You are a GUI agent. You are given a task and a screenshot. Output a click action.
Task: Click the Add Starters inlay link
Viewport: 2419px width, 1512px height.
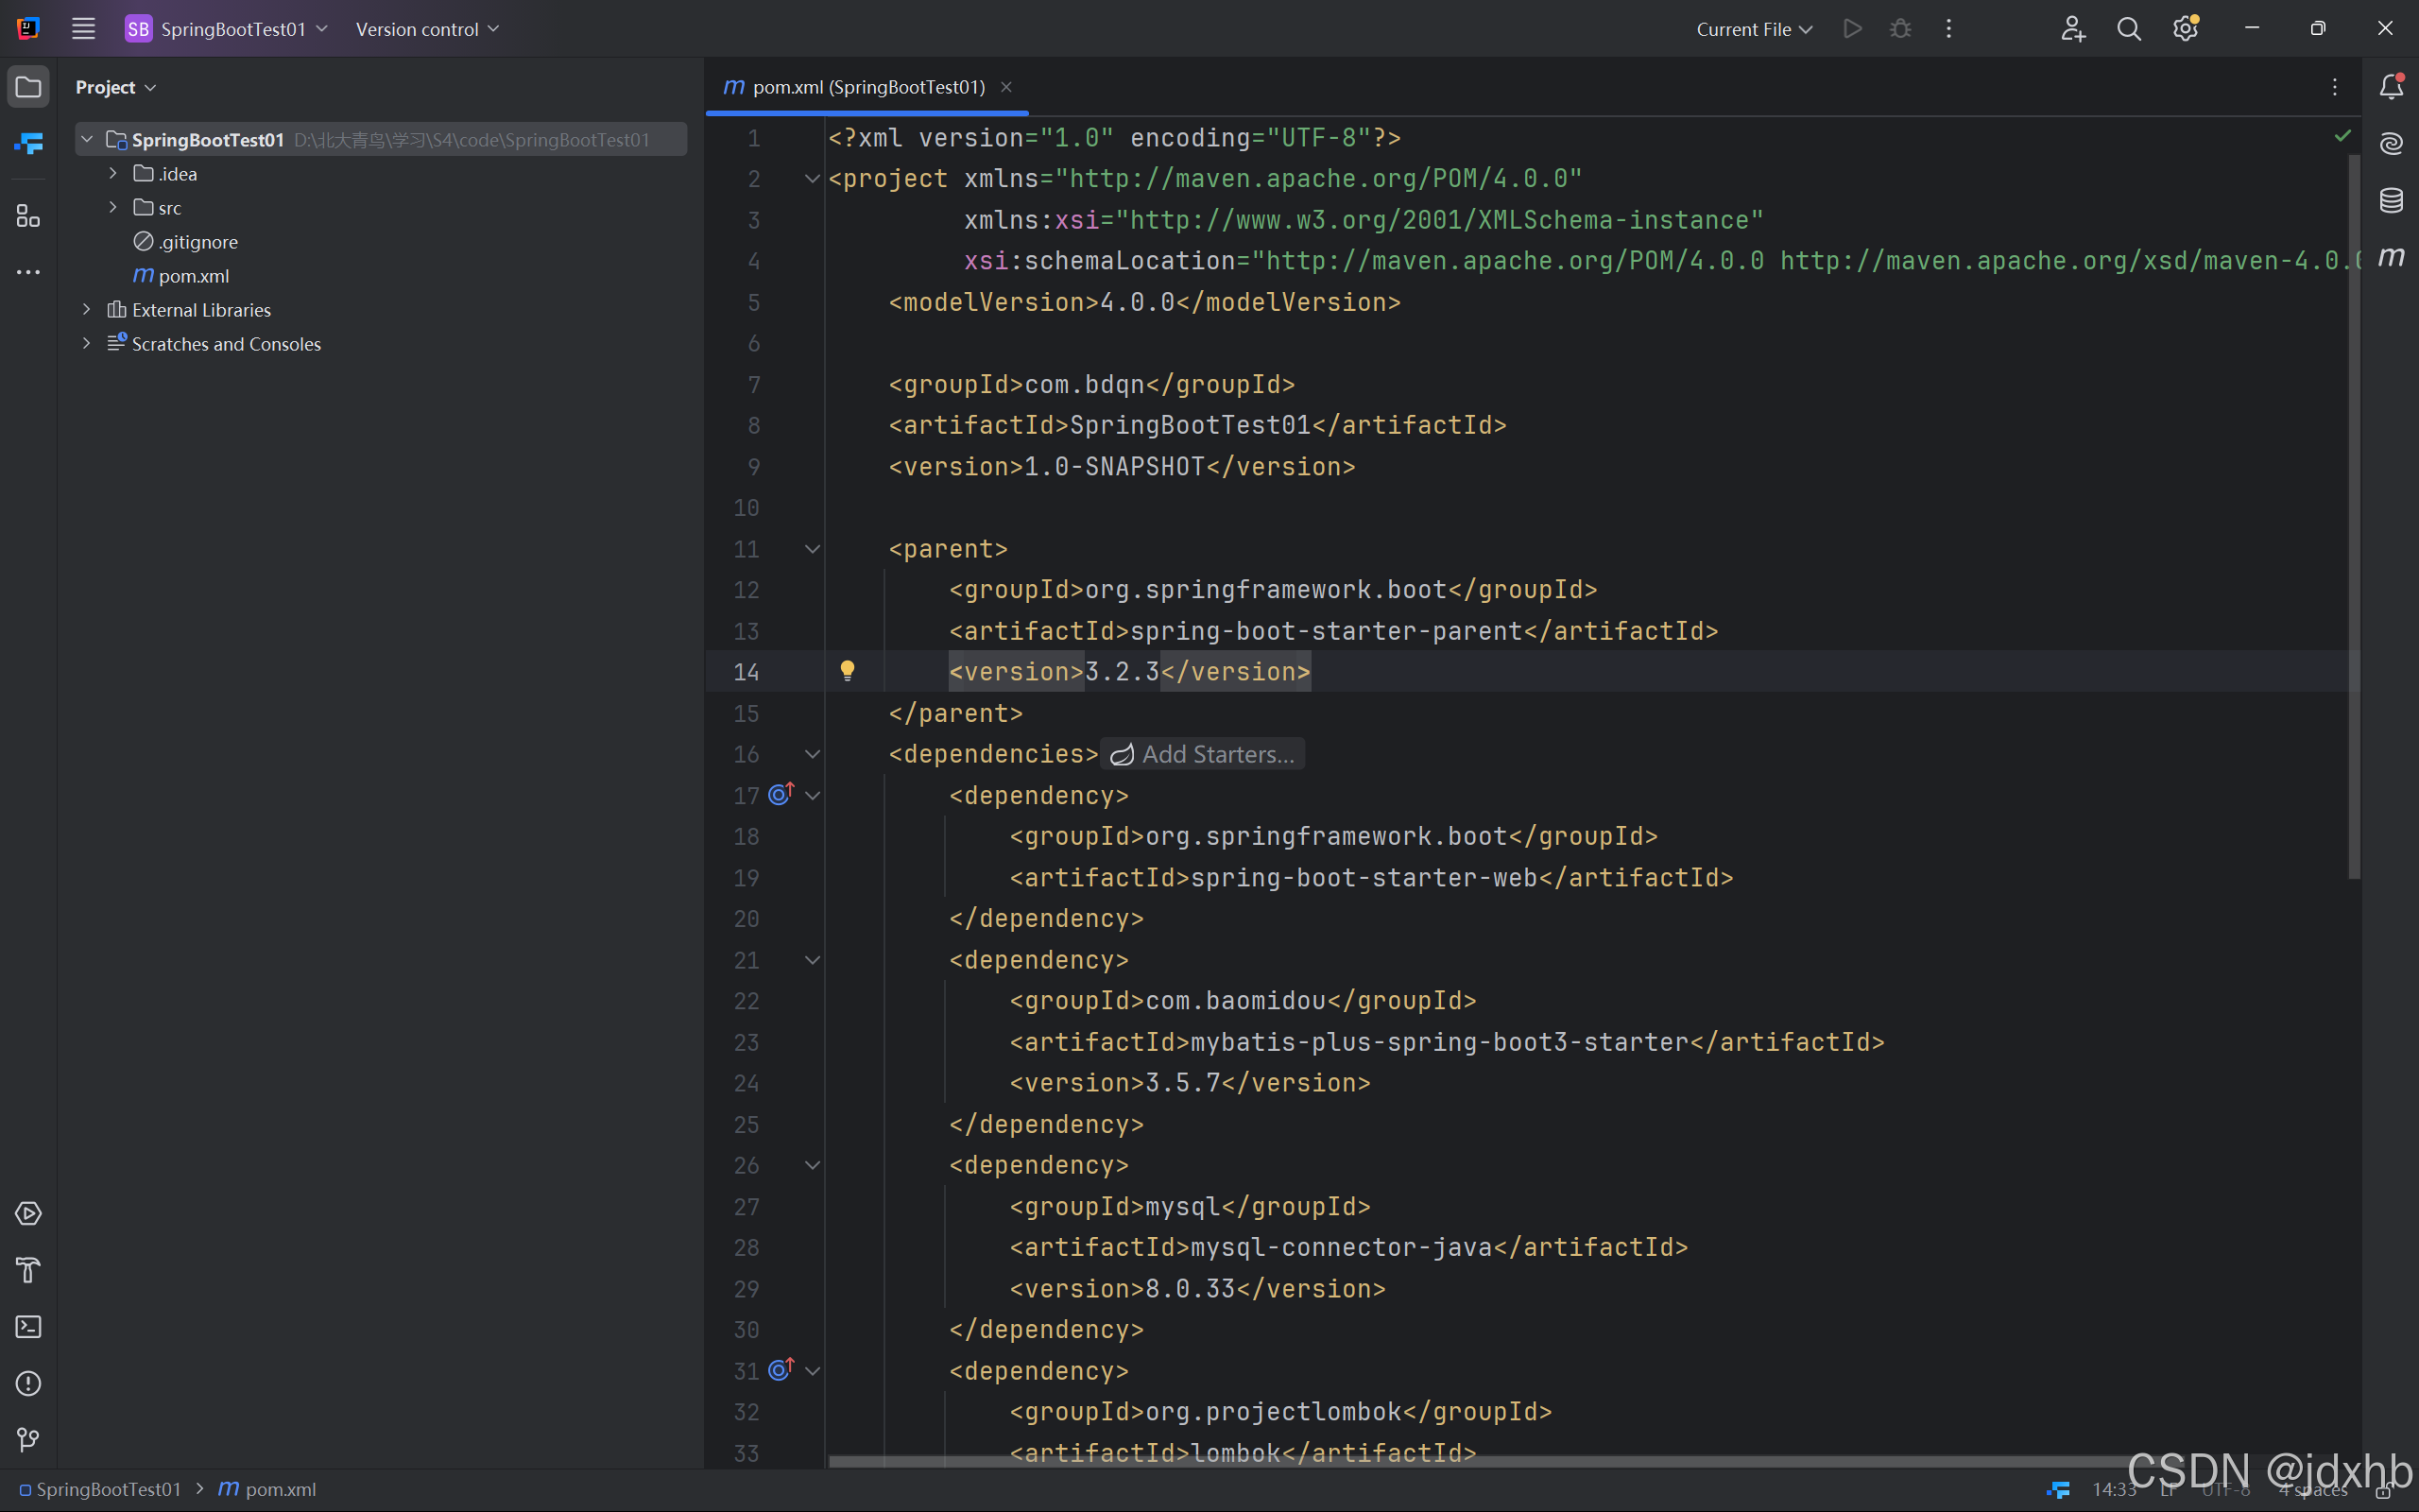1203,754
